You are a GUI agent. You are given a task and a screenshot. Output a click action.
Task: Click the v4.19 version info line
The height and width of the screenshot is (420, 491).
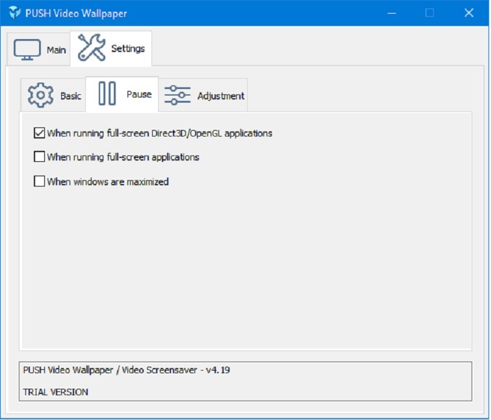coord(127,370)
